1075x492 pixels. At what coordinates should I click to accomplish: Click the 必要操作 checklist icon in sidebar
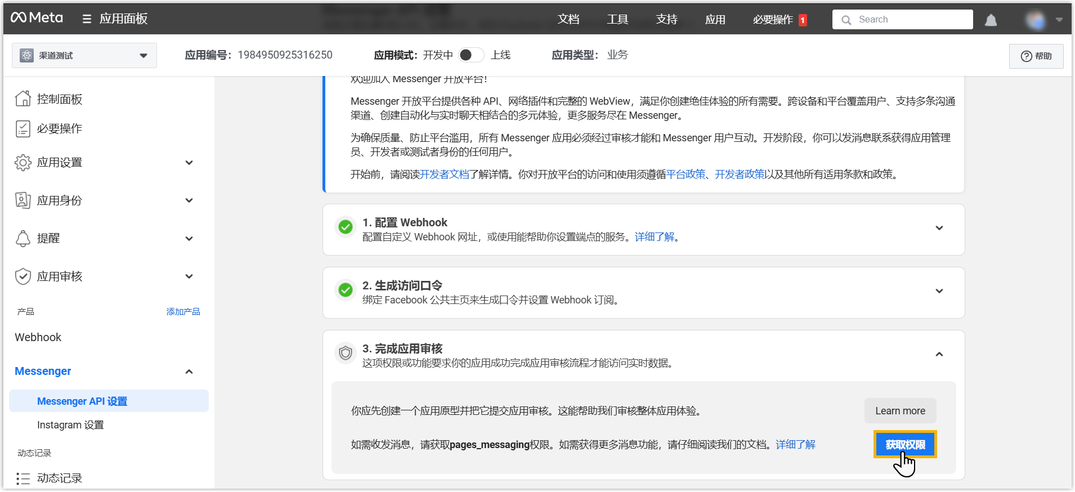pos(23,129)
